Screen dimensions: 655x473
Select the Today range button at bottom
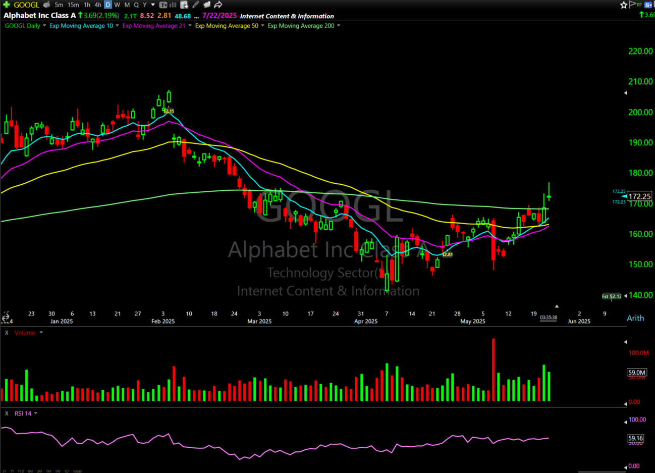(77, 471)
